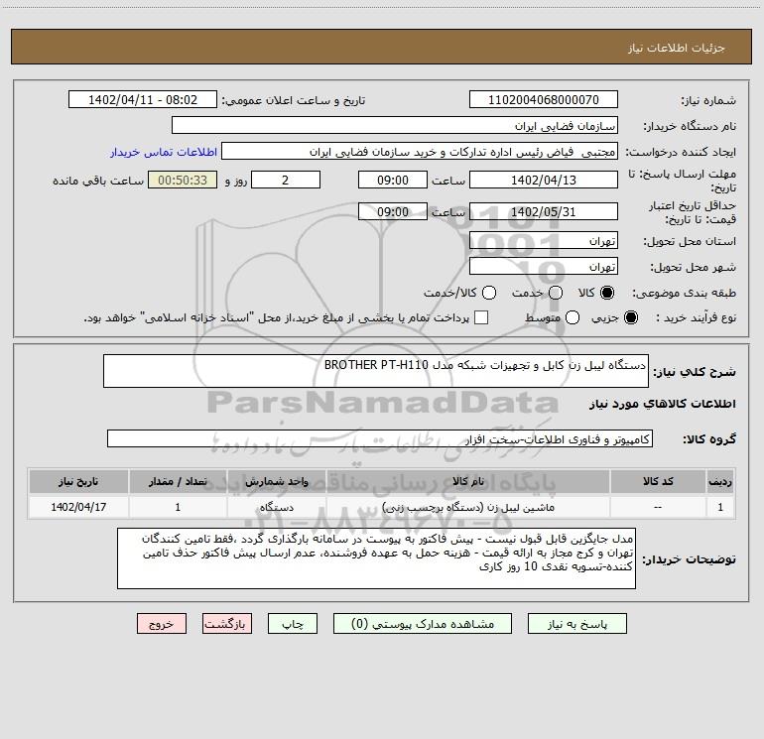Click the delivery city field تهران
This screenshot has width=764, height=739.
pos(544,266)
